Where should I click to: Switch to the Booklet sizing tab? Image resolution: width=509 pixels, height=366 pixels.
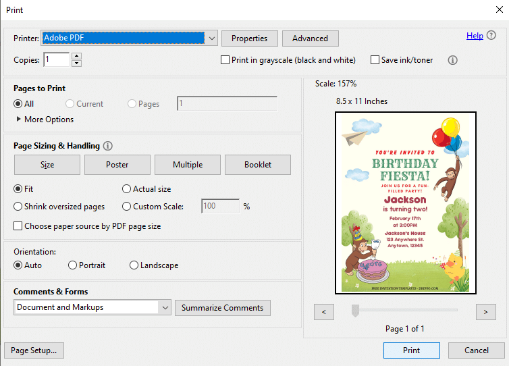click(258, 165)
